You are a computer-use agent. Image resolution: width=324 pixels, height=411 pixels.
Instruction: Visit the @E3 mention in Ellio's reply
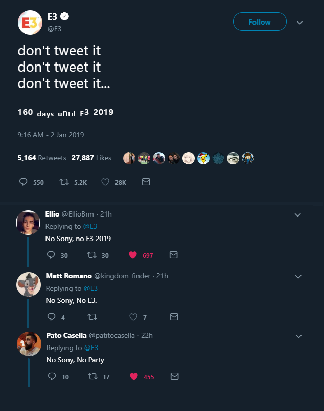90,226
